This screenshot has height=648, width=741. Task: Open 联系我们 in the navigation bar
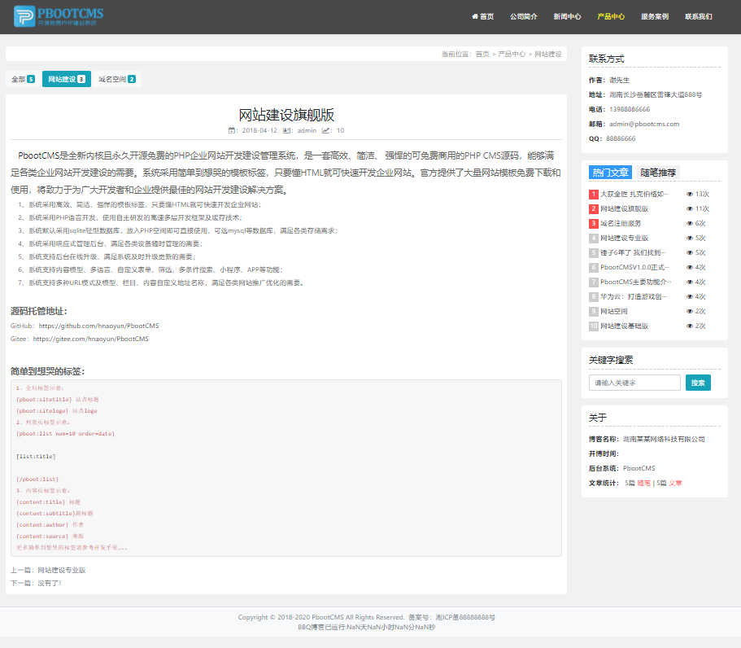(x=699, y=16)
